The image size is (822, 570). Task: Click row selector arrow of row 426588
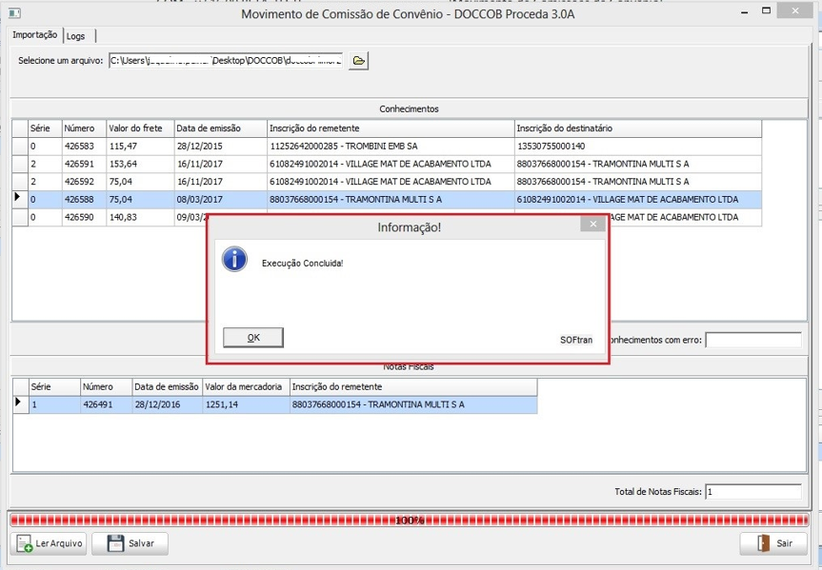click(20, 199)
